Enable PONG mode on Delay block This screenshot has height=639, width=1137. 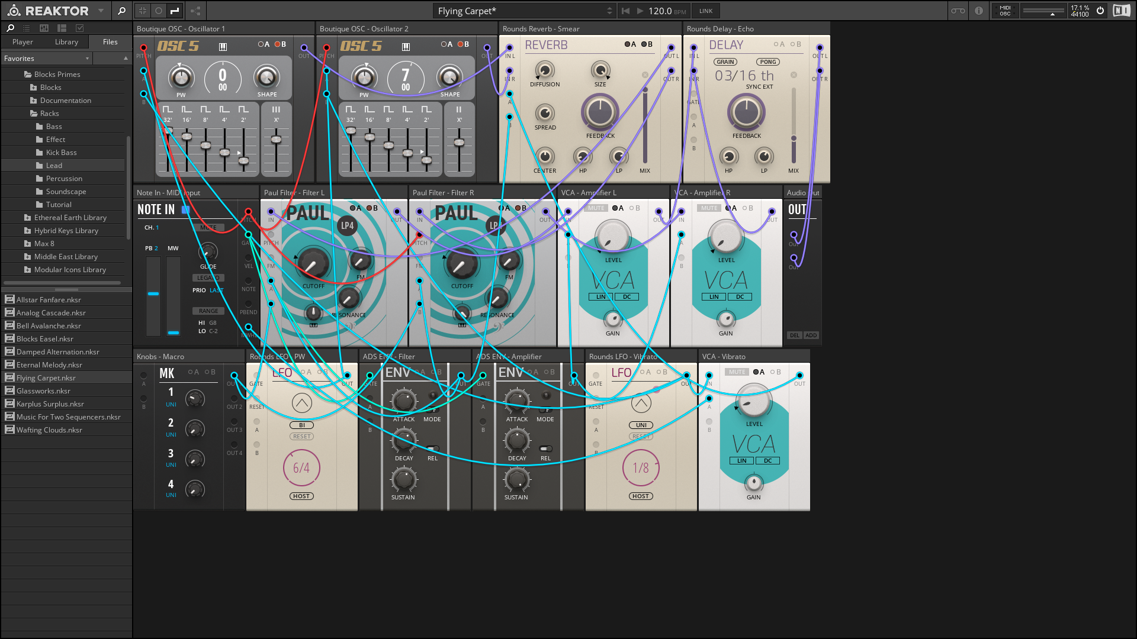[768, 62]
